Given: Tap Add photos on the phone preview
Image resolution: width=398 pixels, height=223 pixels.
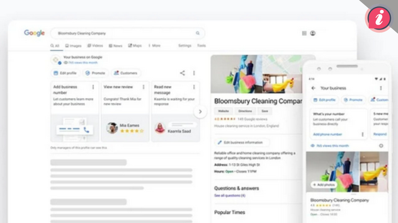Looking at the screenshot, I should 324,185.
